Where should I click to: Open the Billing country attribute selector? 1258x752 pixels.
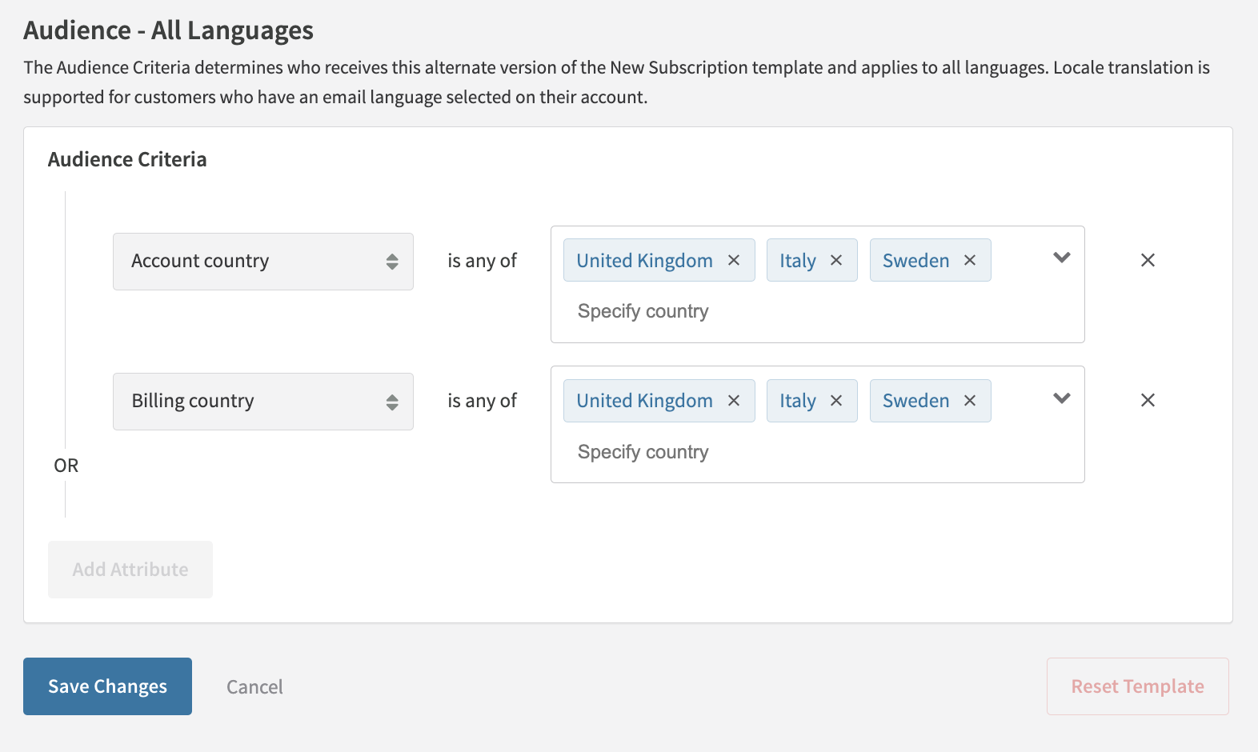[x=262, y=402]
